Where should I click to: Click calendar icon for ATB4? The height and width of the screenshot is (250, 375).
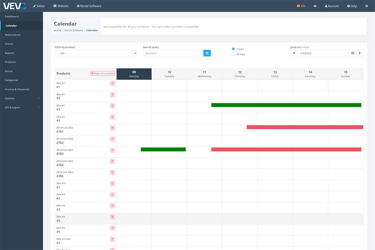pyautogui.click(x=112, y=161)
